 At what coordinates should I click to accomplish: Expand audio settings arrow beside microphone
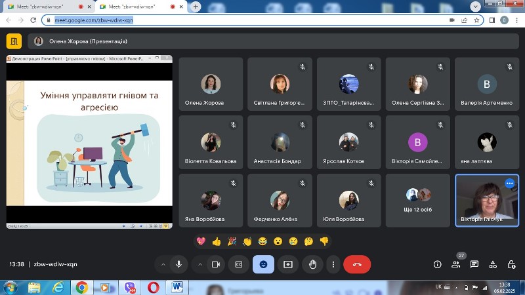pos(163,265)
